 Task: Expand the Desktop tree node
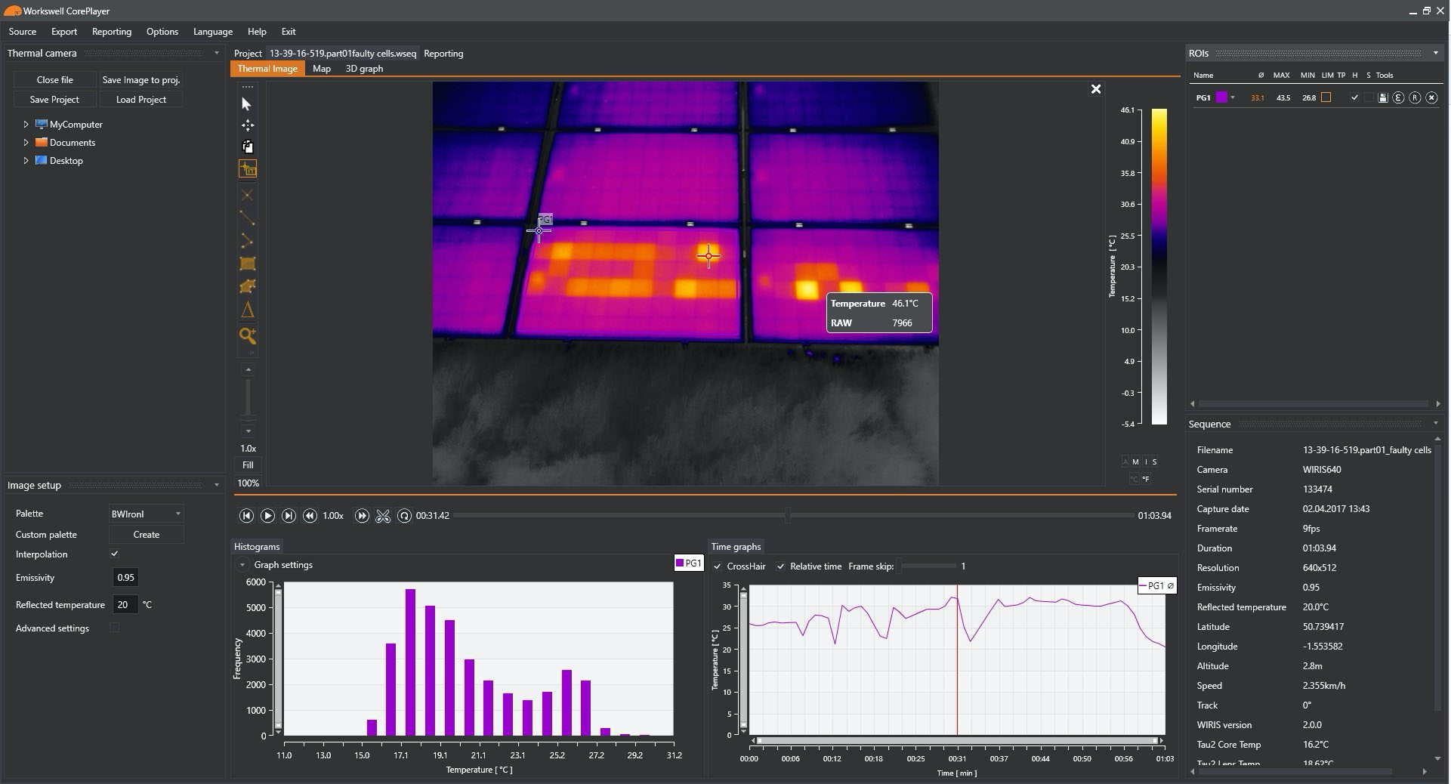pos(26,160)
